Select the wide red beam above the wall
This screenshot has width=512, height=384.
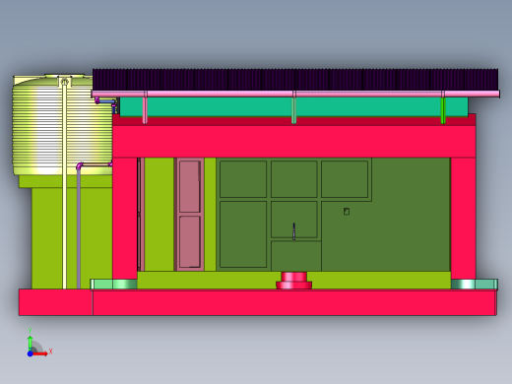tap(293, 141)
